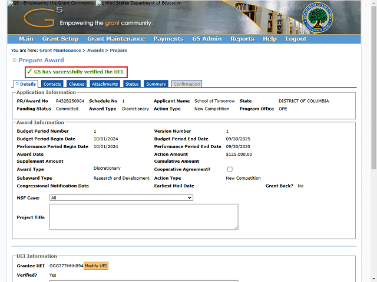This screenshot has width=377, height=282.
Task: Switch to the Attachments tab
Action: tap(105, 84)
